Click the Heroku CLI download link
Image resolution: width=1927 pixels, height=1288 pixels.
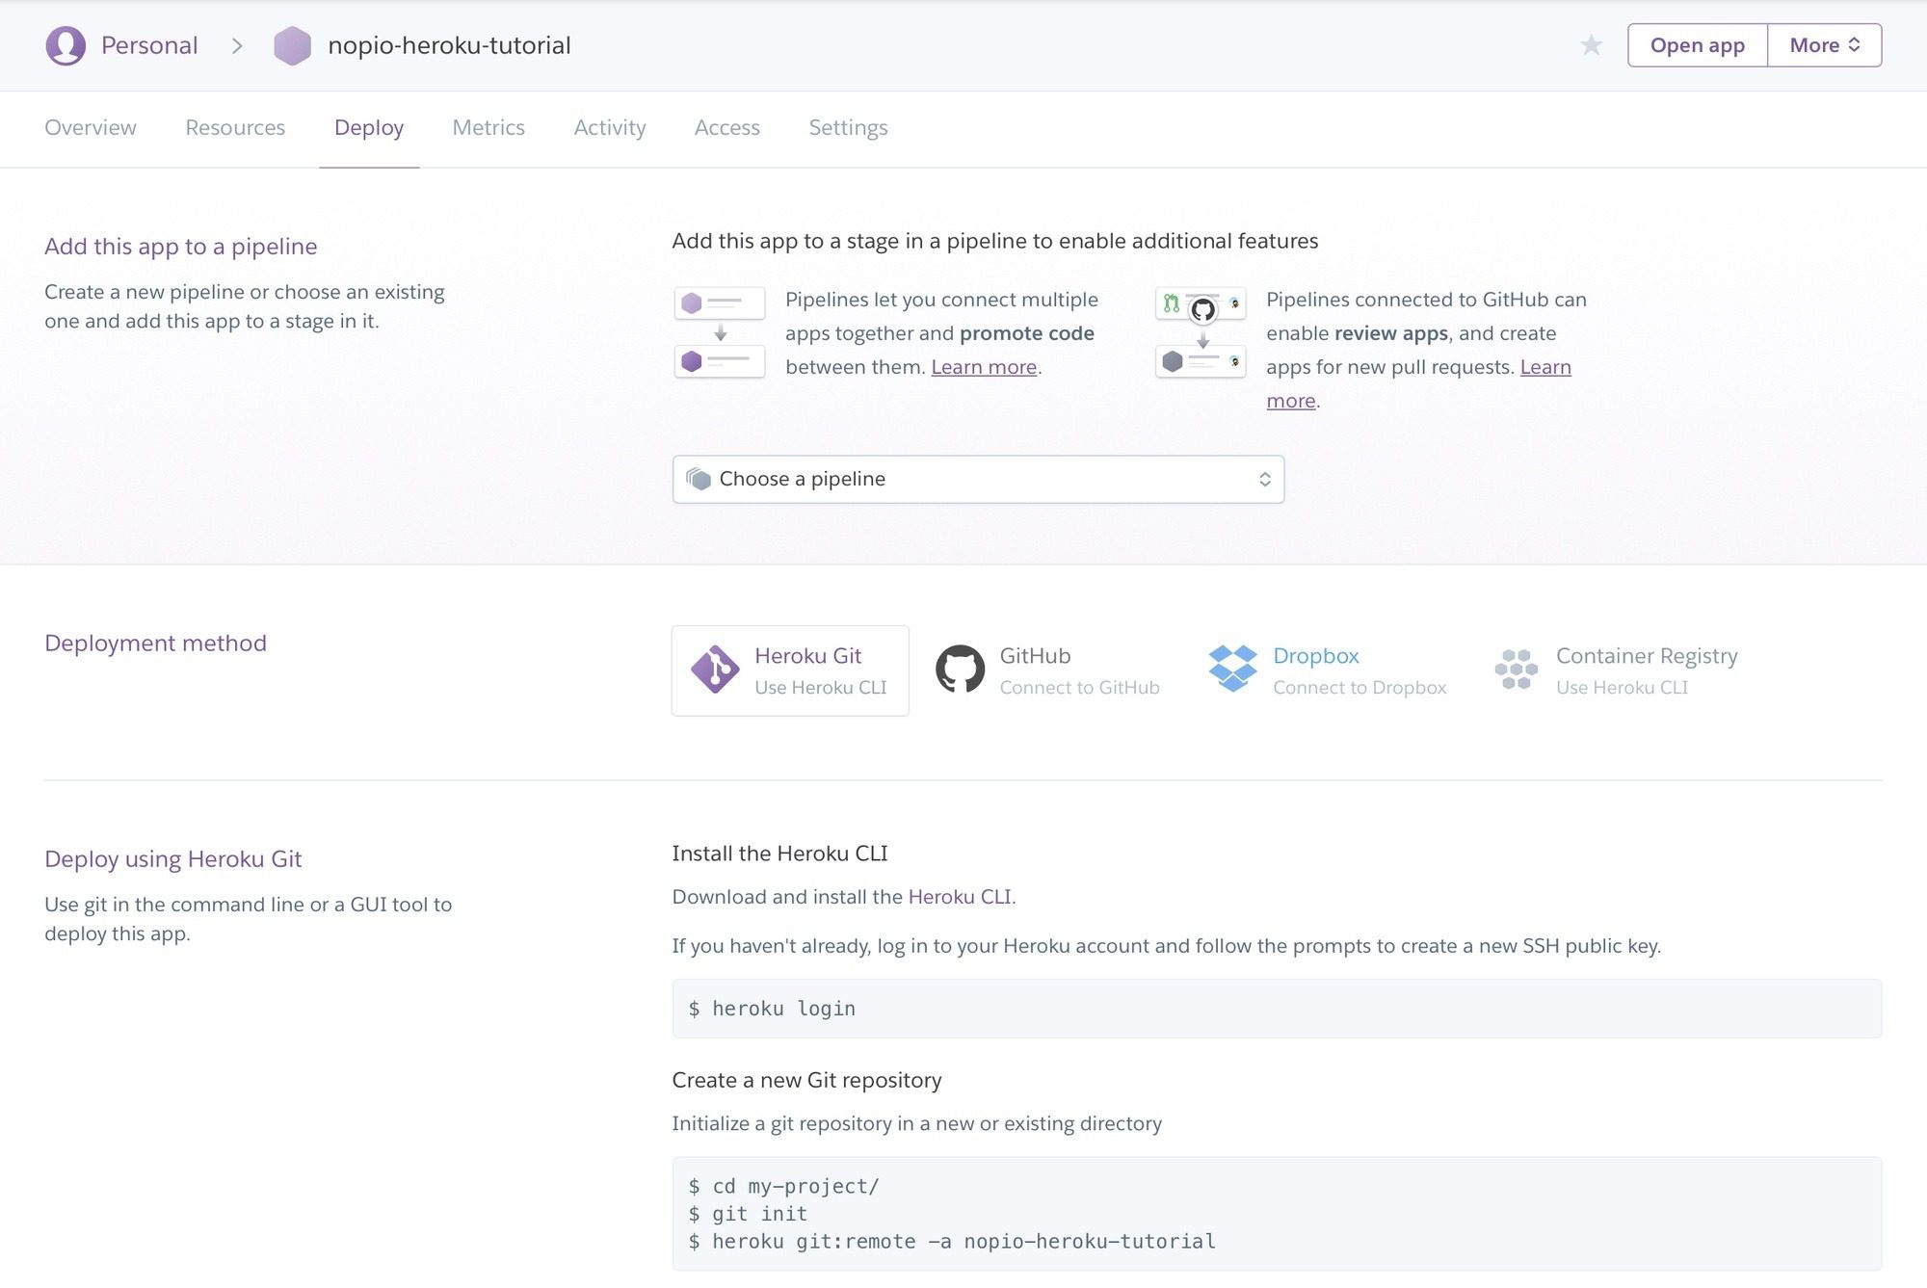(957, 896)
